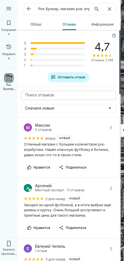The width and height of the screenshot is (124, 261).
Task: Open the hamburger main menu
Action: click(9, 9)
